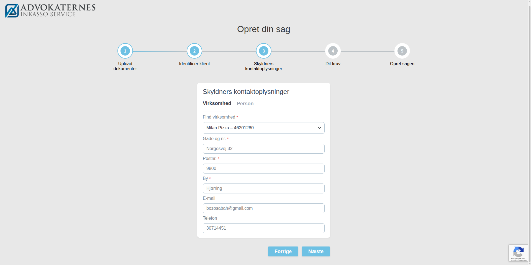This screenshot has height=265, width=531.
Task: Click the page's vertical scrollbar
Action: click(529, 133)
